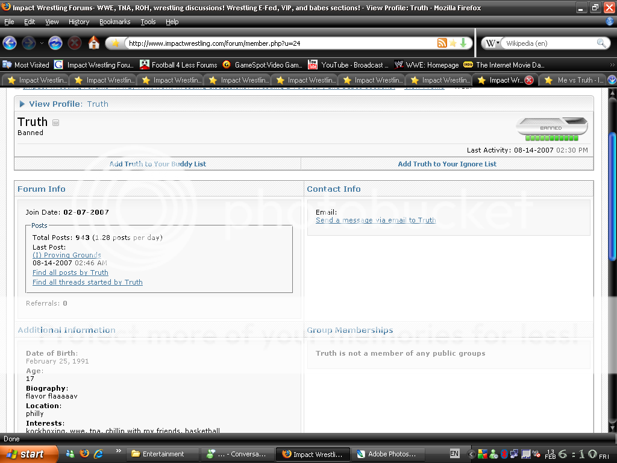Open Adobe Photoshop from the taskbar
Image resolution: width=617 pixels, height=463 pixels.
[387, 454]
